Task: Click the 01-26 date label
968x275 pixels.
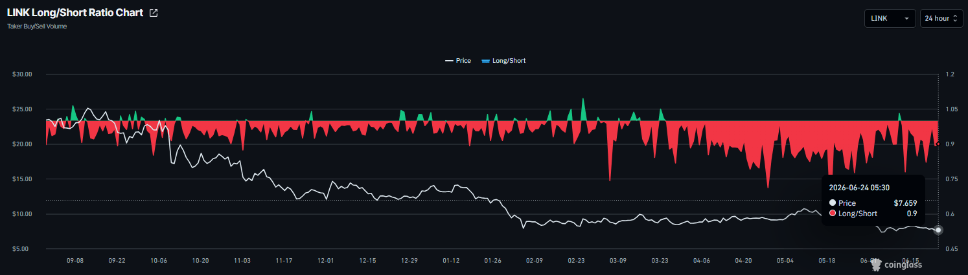Action: tap(493, 261)
